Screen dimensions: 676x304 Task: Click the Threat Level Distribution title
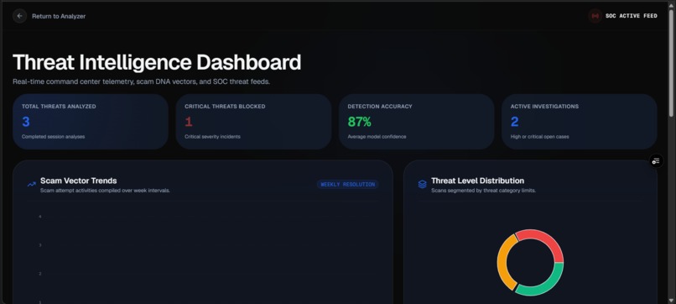coord(478,181)
